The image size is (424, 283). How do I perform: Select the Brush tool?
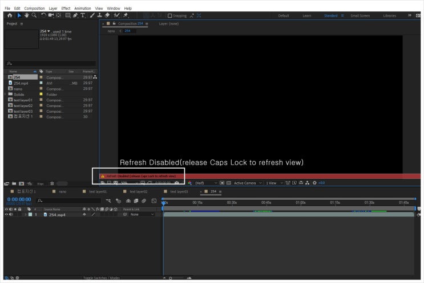click(x=92, y=15)
